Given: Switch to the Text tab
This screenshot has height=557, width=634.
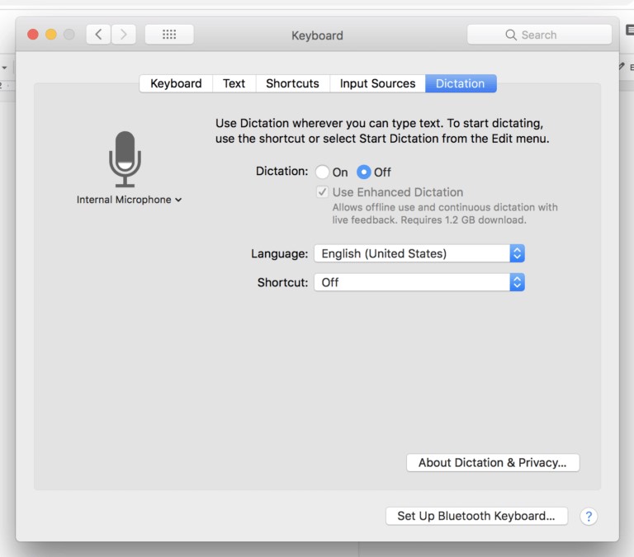Looking at the screenshot, I should 234,83.
